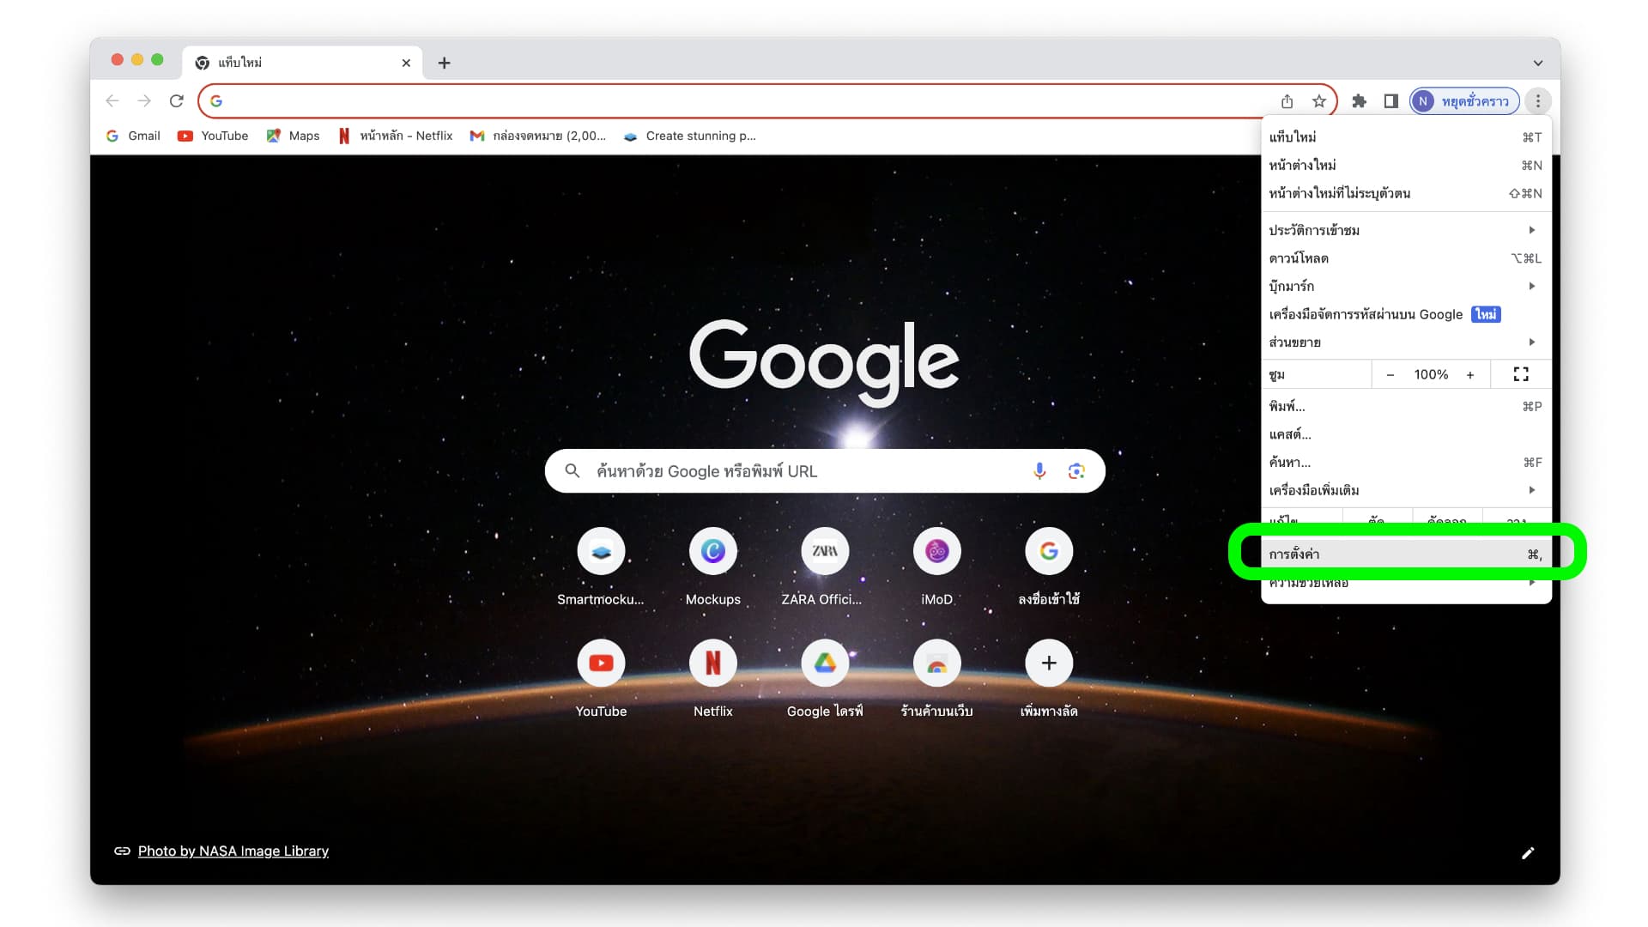The image size is (1648, 927).
Task: Open the Photo by NASA Image Library link
Action: pyautogui.click(x=233, y=851)
